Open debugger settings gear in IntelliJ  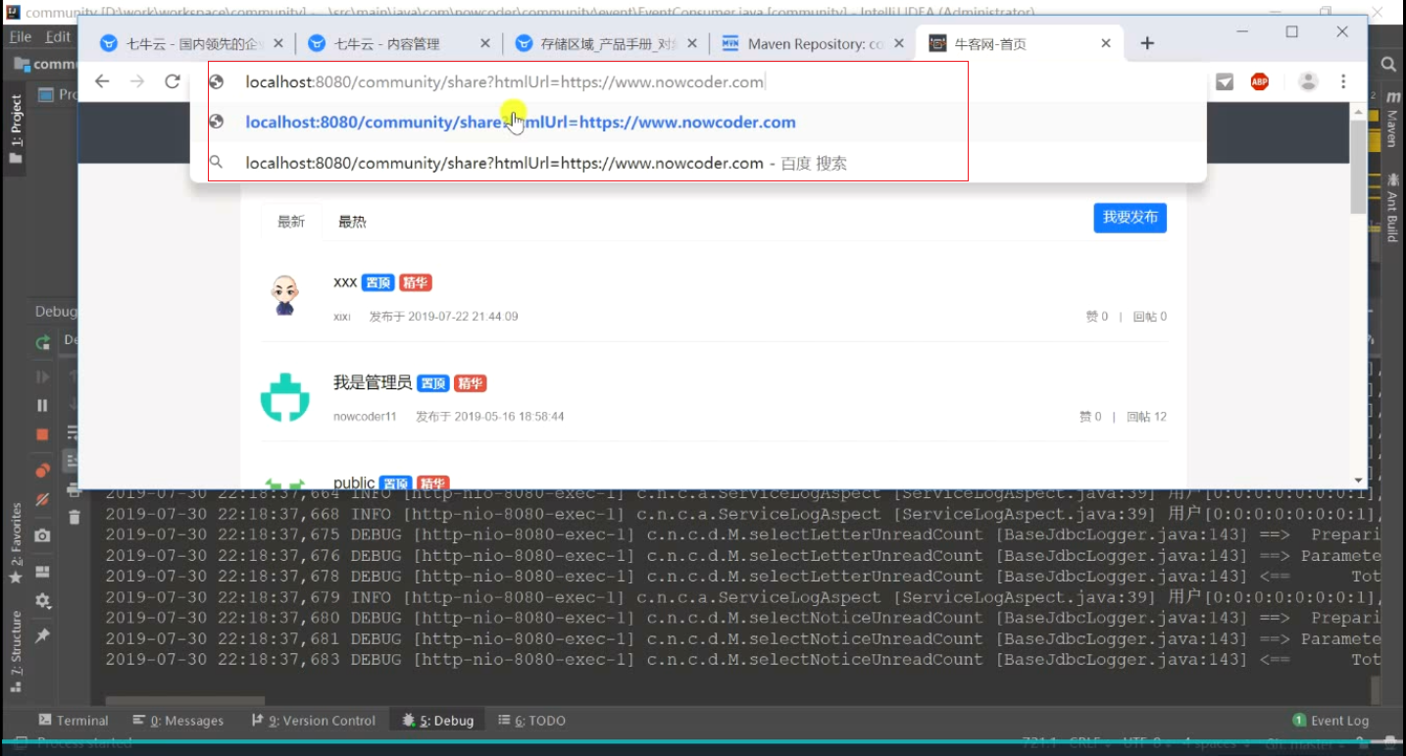click(x=42, y=601)
